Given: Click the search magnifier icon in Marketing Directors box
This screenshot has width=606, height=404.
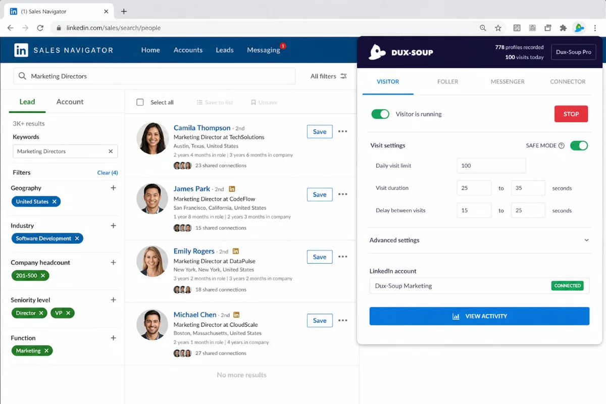Looking at the screenshot, I should pyautogui.click(x=22, y=76).
